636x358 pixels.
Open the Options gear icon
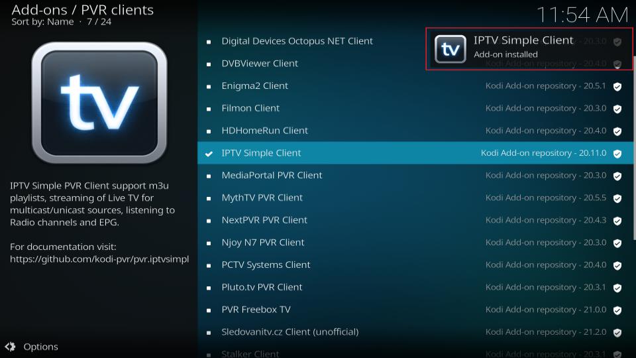(x=10, y=347)
